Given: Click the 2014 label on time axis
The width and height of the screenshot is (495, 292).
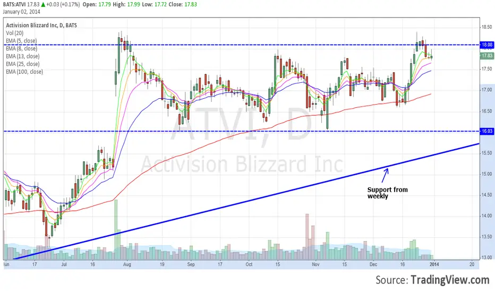Looking at the screenshot, I should pos(434,264).
